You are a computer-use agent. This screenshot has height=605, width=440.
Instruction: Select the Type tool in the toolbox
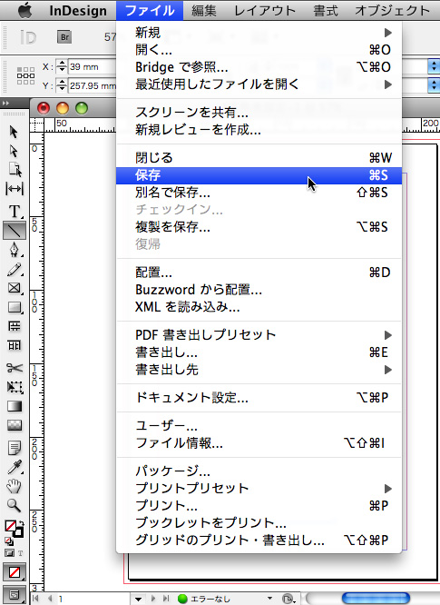pyautogui.click(x=15, y=211)
